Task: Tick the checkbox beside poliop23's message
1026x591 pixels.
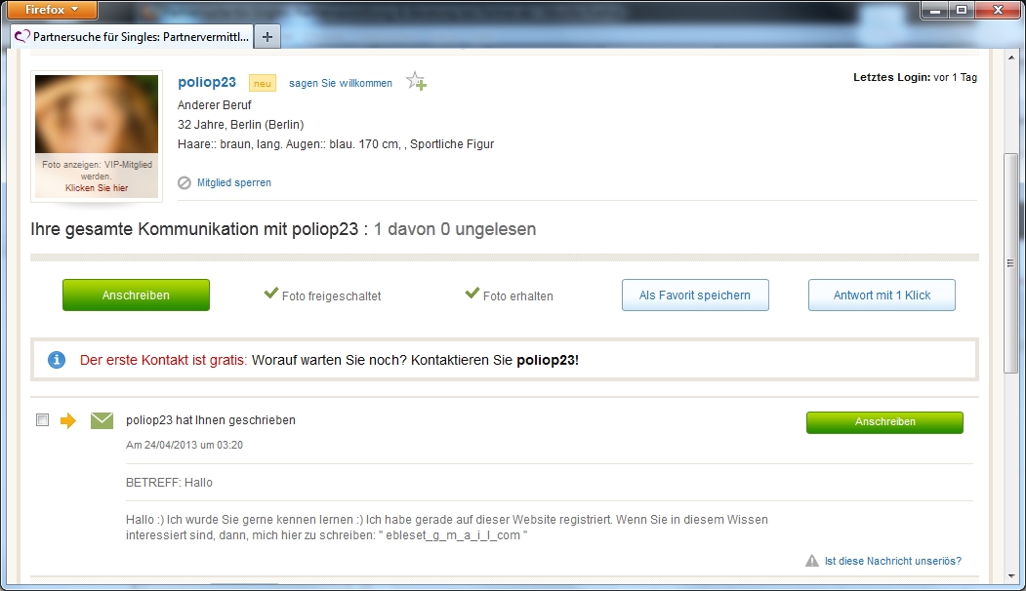Action: 42,420
